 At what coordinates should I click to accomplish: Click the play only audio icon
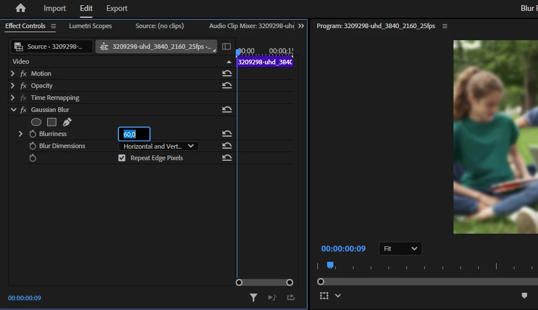[272, 298]
